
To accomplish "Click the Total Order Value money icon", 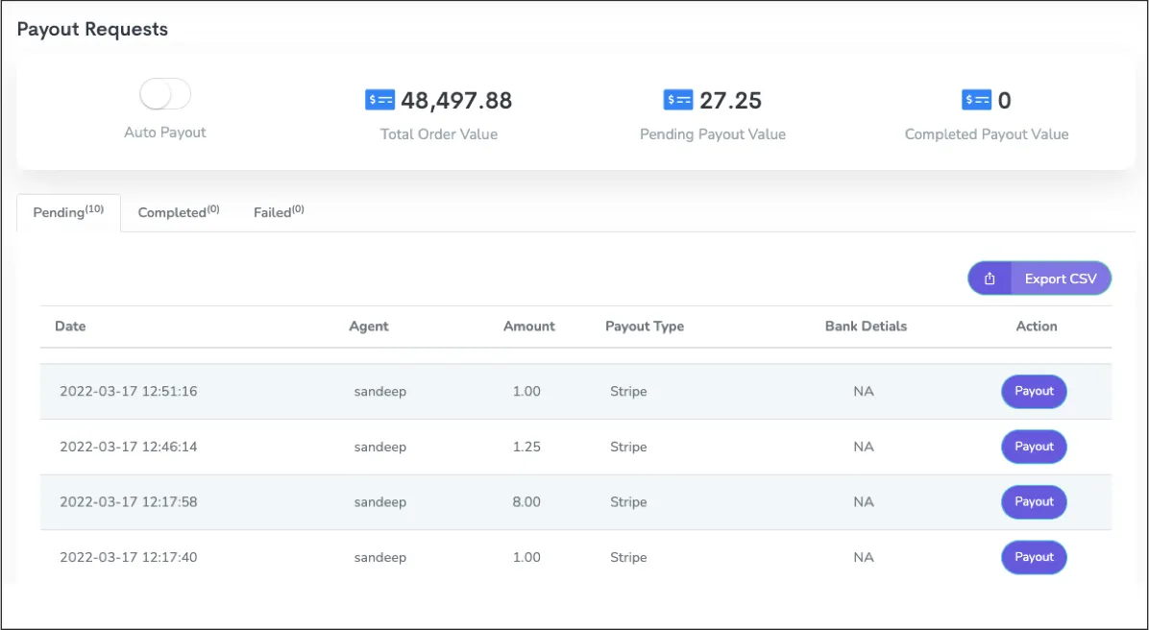I will point(379,100).
